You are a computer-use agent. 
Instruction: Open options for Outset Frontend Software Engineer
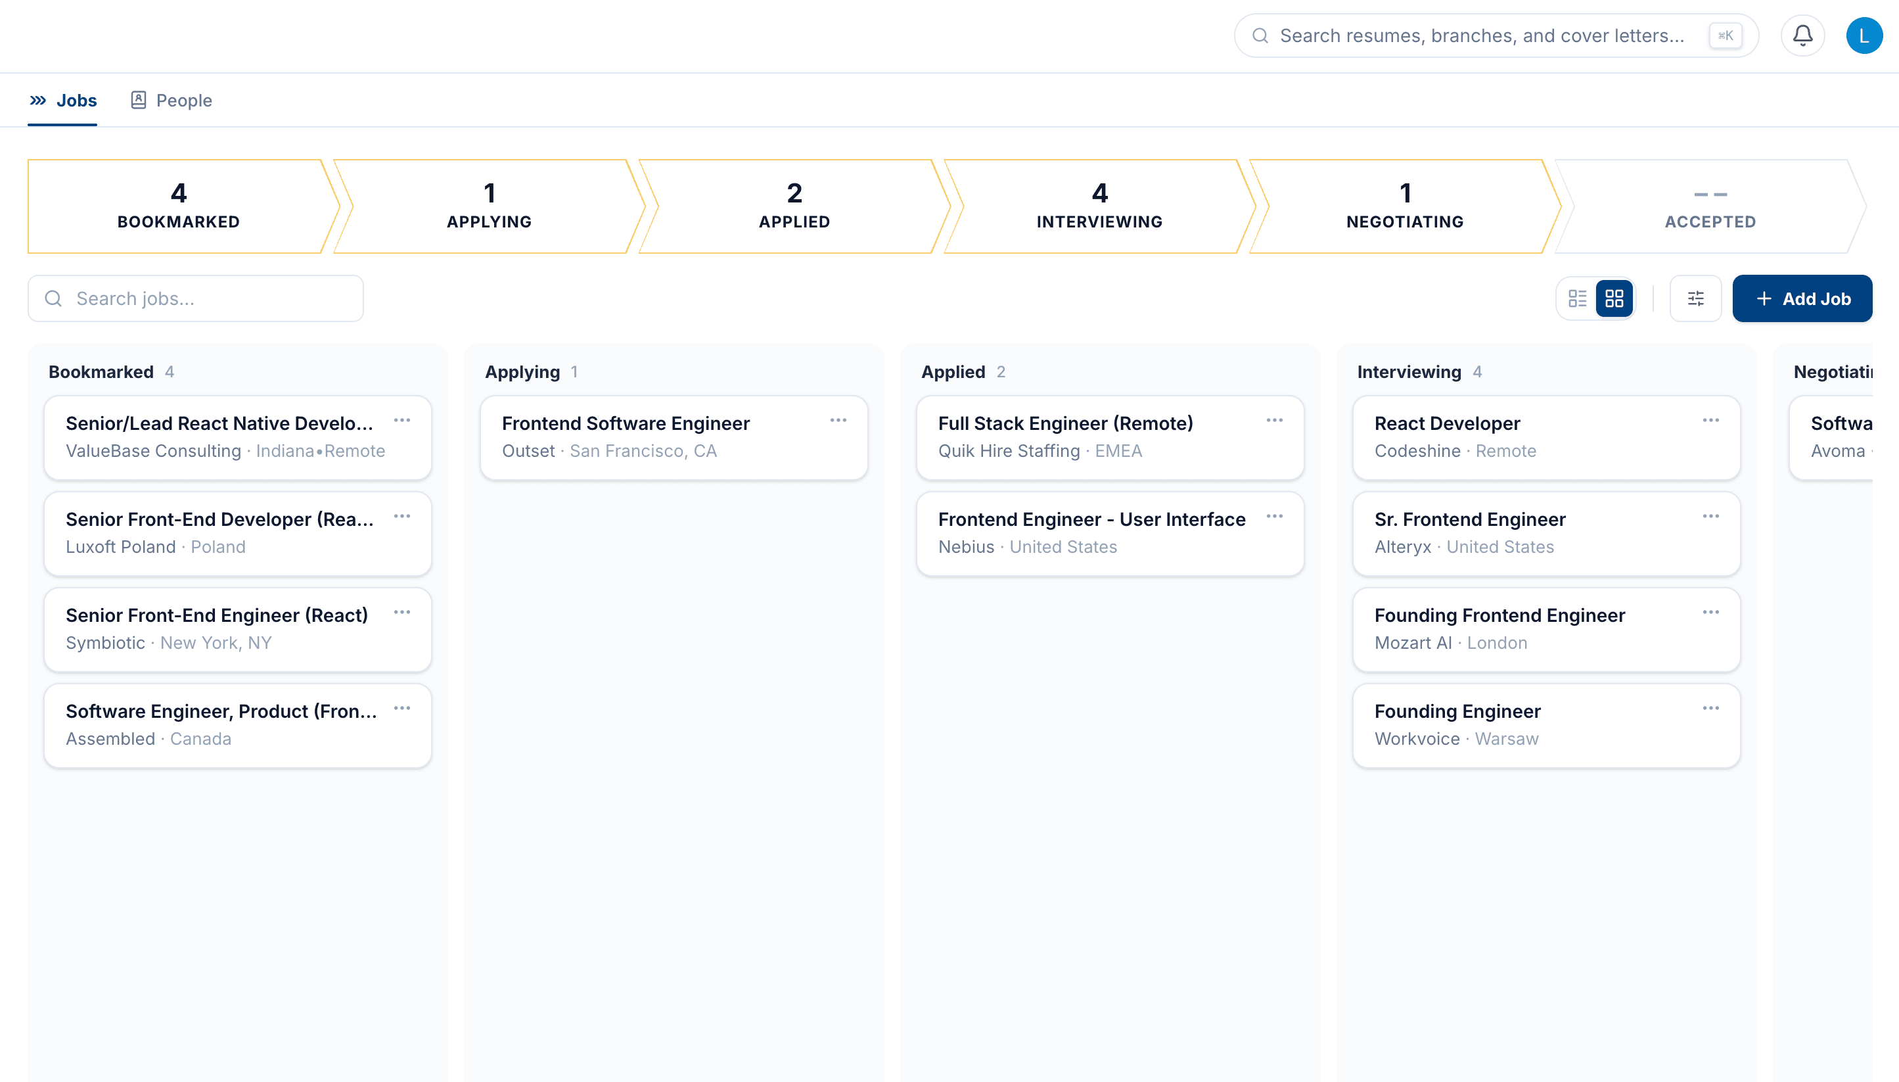pyautogui.click(x=838, y=421)
